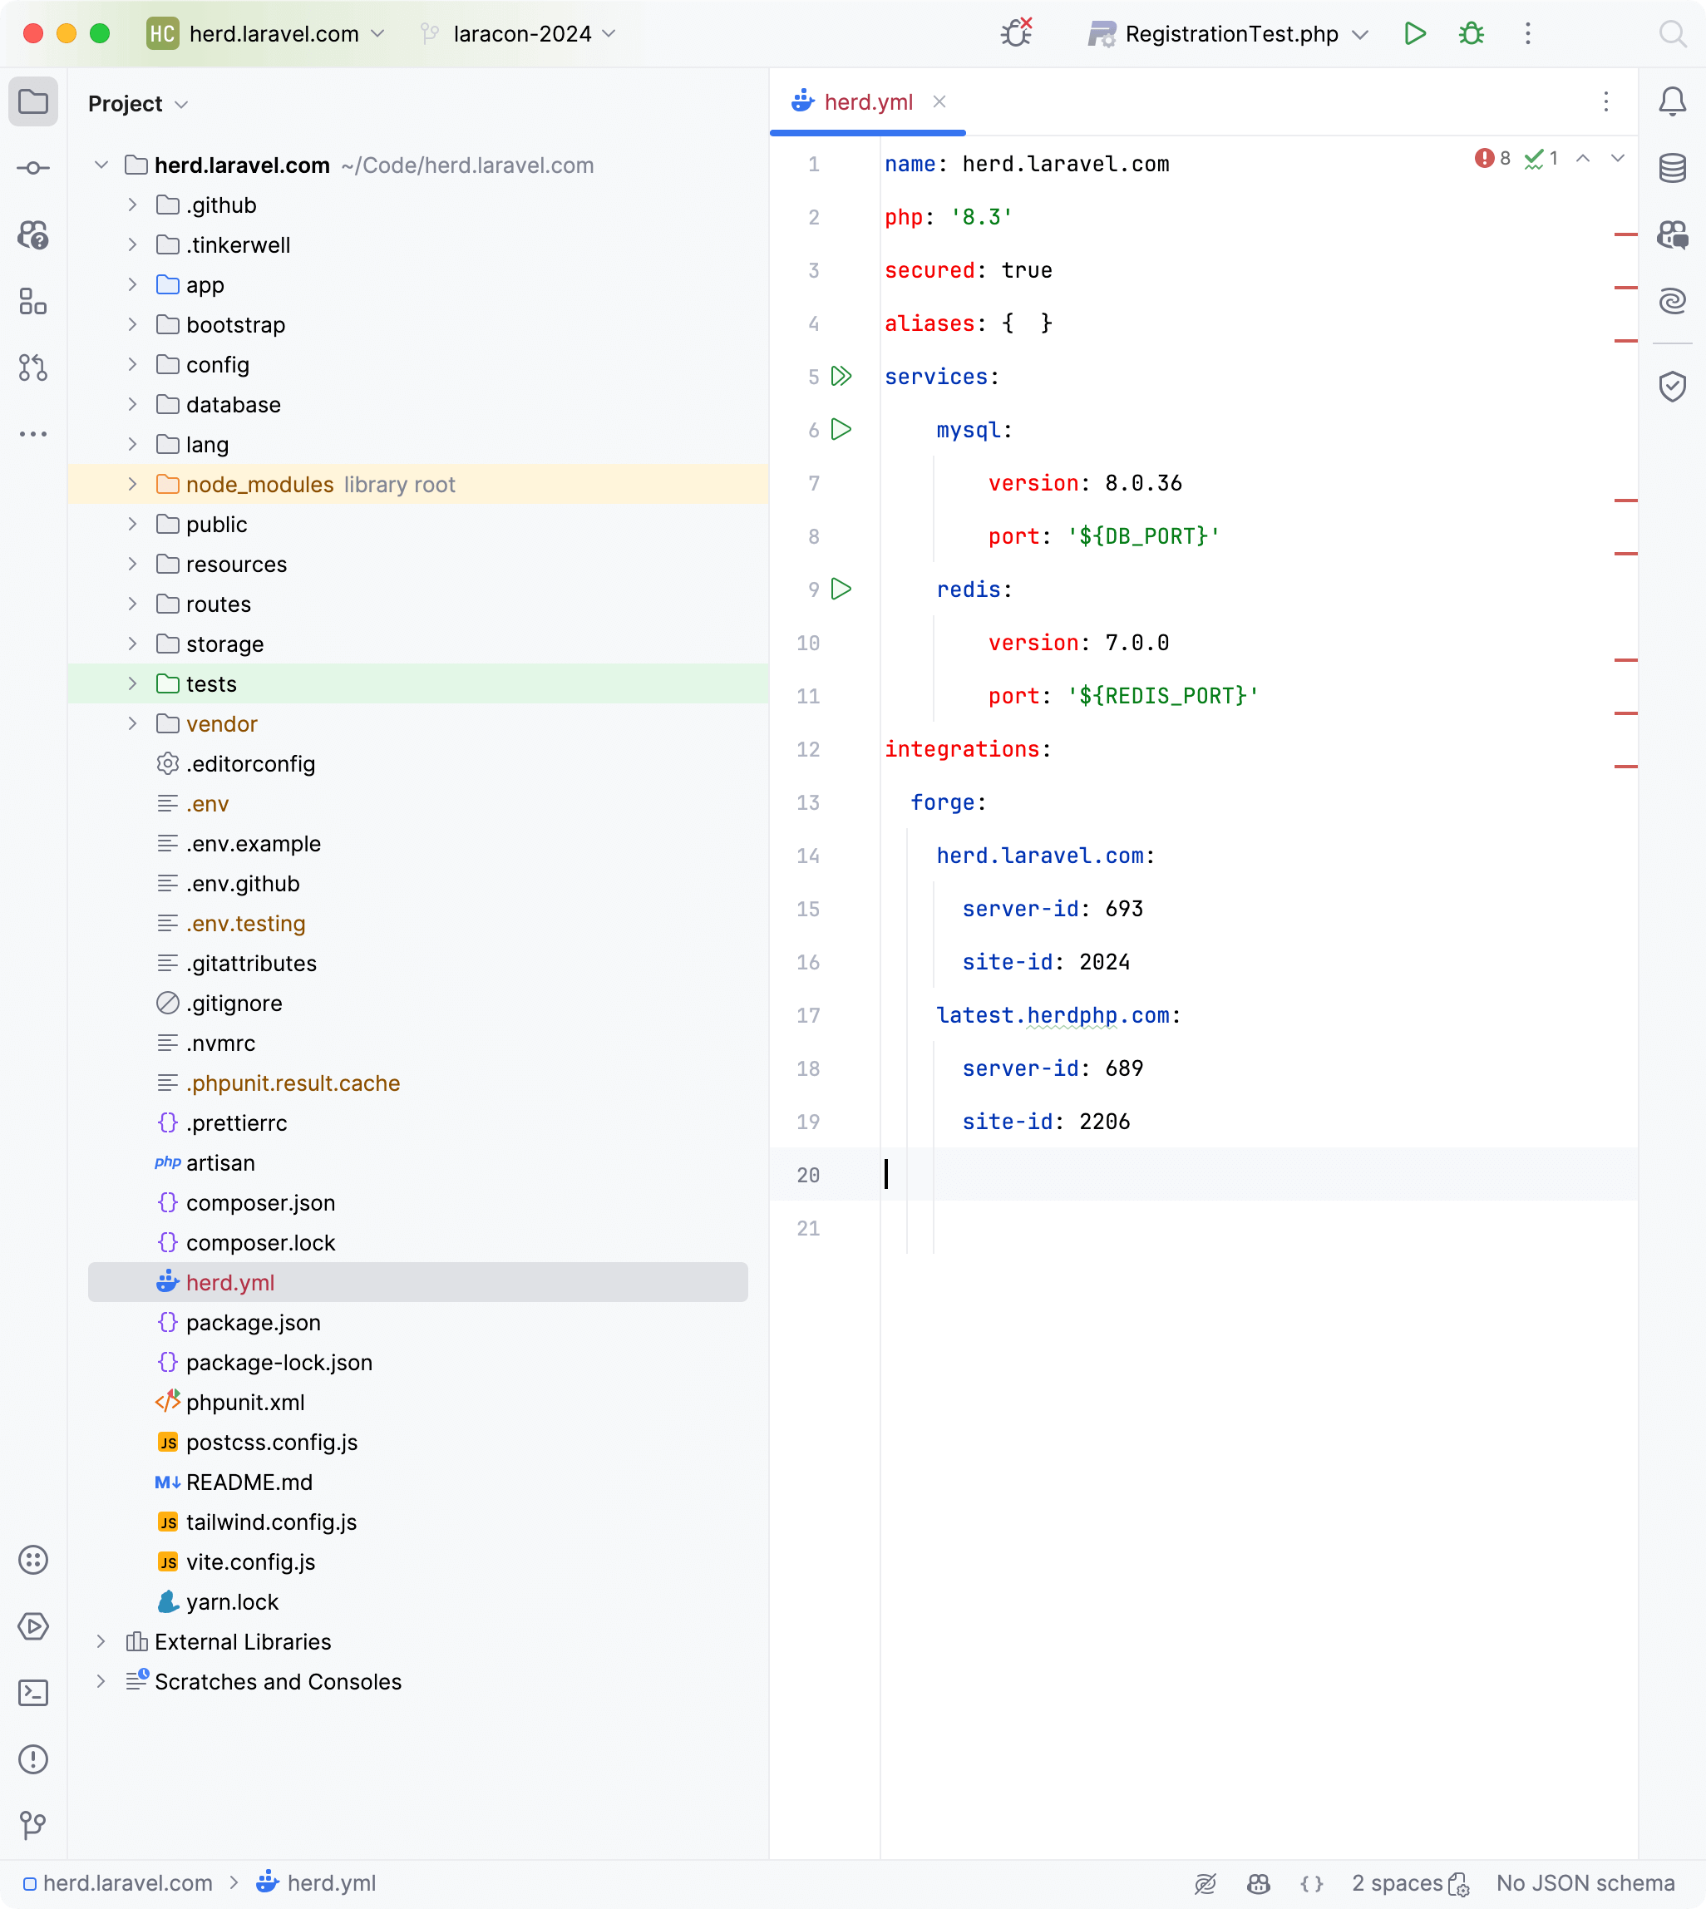This screenshot has height=1909, width=1706.
Task: Open the AI Assistant panel
Action: point(1672,301)
